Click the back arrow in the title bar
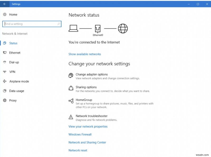This screenshot has width=211, height=157. point(5,4)
